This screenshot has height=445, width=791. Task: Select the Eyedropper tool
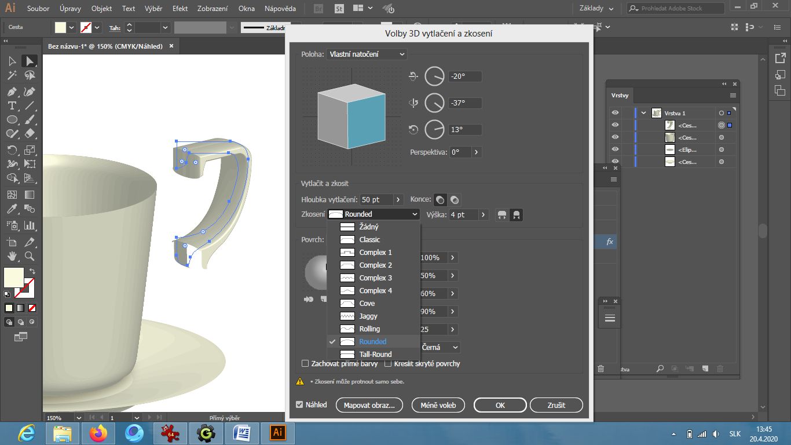pos(12,209)
